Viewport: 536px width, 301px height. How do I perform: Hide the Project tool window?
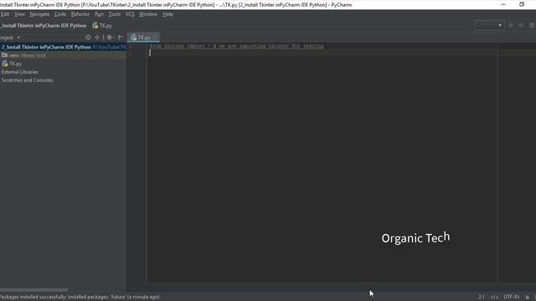[121, 37]
